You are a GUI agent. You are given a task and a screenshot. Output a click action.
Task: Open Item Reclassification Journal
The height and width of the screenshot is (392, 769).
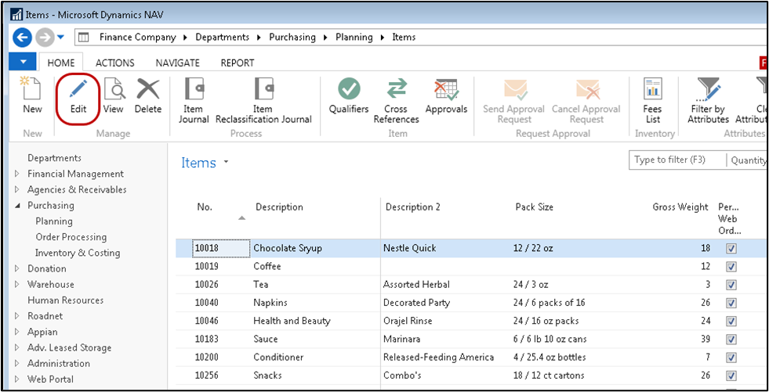point(263,101)
